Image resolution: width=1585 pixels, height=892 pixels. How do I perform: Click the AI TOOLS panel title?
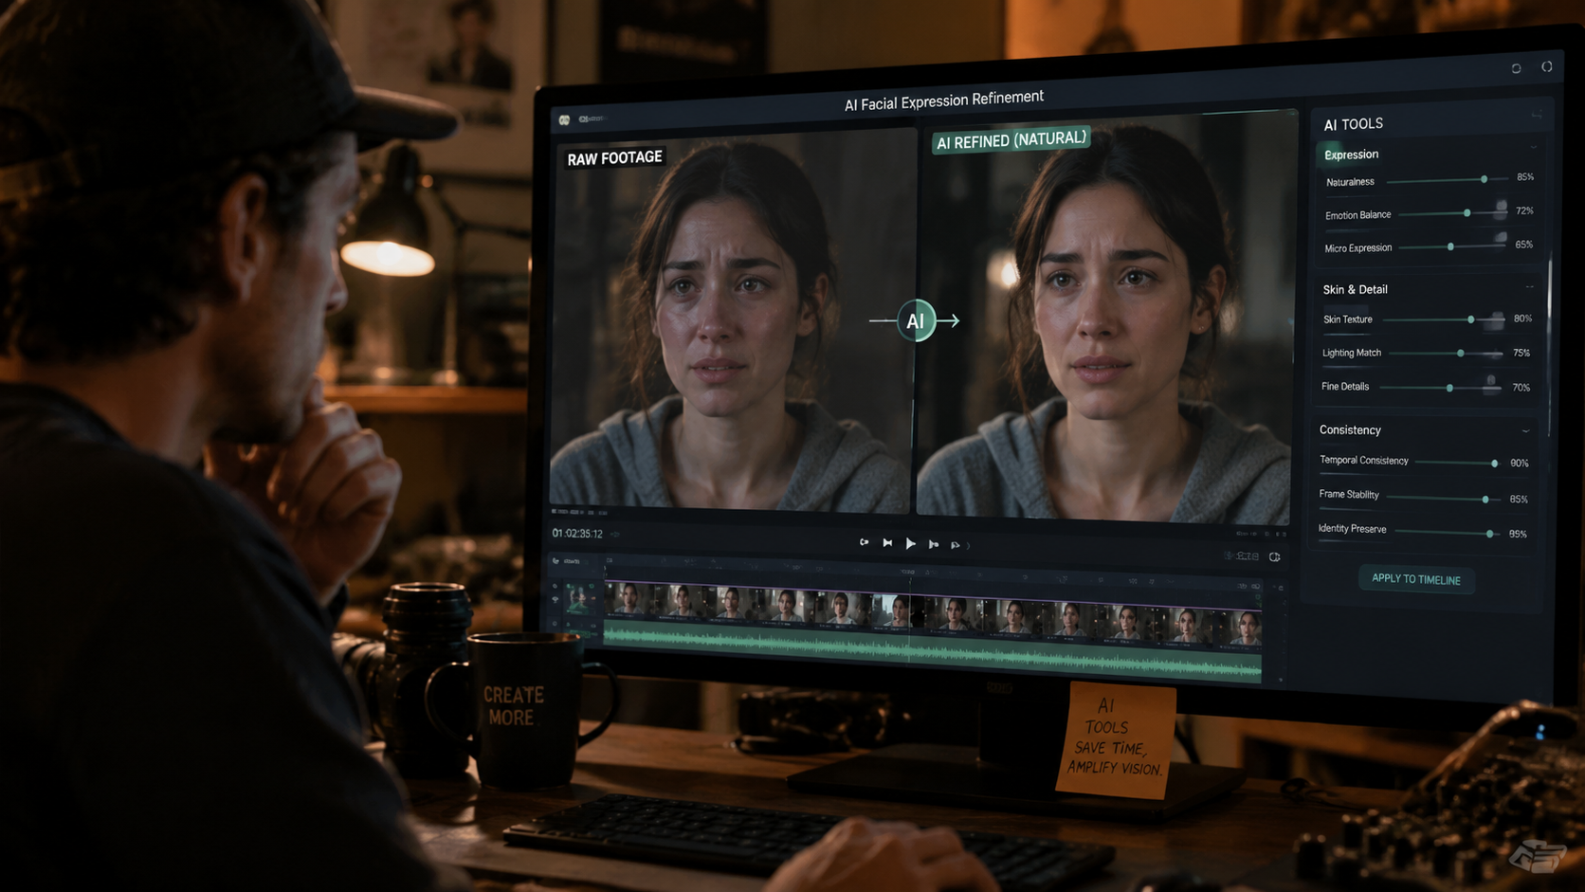(1353, 124)
